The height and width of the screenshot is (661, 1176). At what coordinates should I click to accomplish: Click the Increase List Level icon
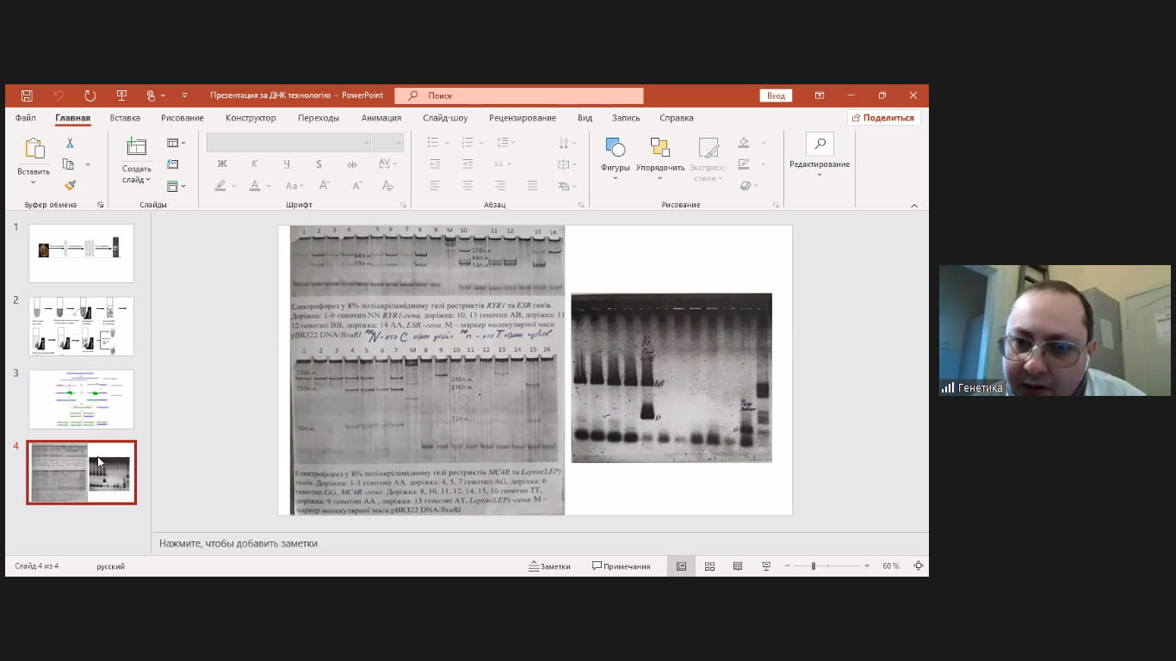tap(467, 164)
